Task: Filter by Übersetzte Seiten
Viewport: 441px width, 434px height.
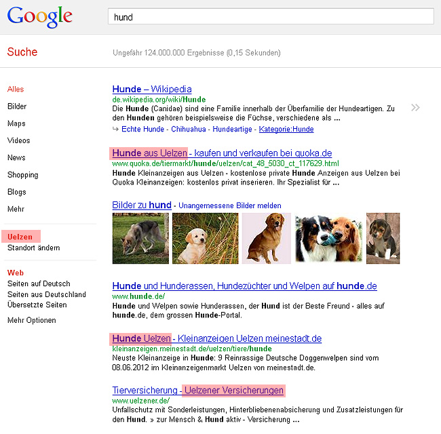Action: (37, 304)
